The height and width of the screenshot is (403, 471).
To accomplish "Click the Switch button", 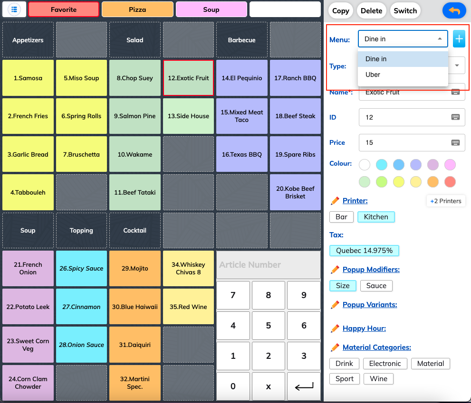I will point(405,11).
